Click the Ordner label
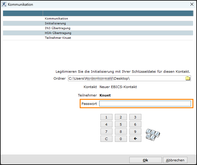Viewport: 197px width, 165px height. click(x=60, y=78)
